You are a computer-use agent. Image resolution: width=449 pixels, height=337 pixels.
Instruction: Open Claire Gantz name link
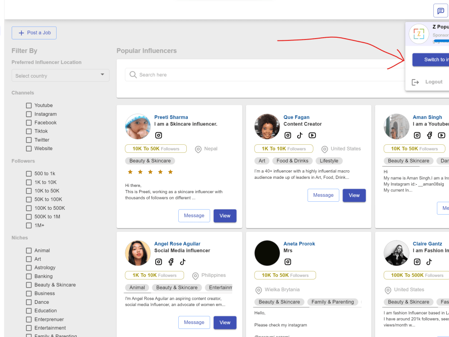click(x=427, y=244)
